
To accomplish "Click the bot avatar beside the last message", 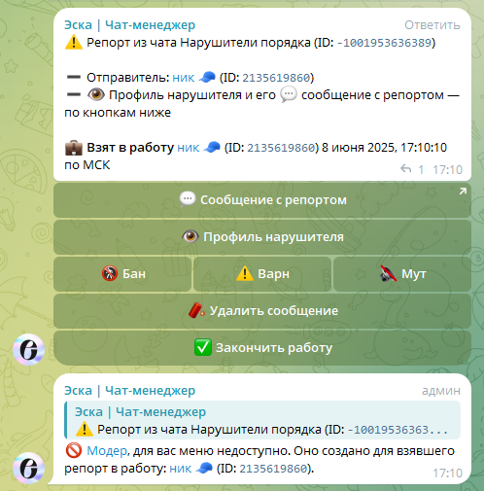I will click(x=28, y=468).
